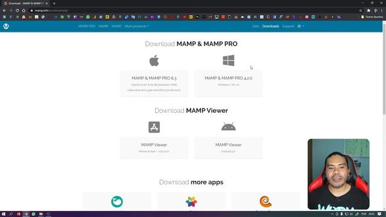Open the red YouTube bookmark icon

coord(185,17)
